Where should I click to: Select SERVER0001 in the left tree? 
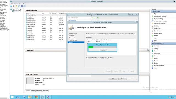pos(17,11)
